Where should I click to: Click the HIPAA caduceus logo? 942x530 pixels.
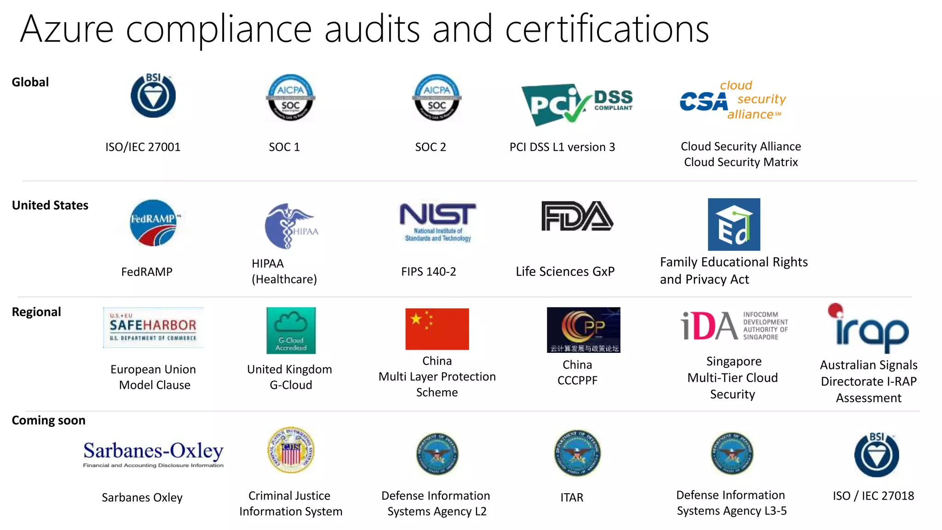[291, 226]
